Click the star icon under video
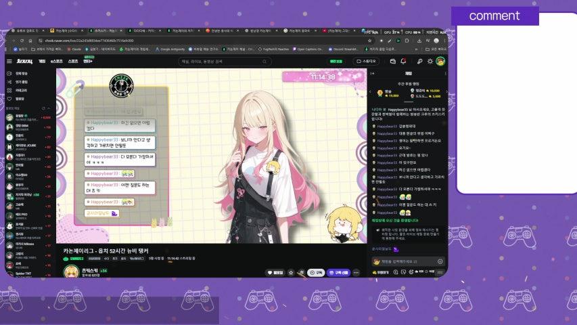 tap(291, 273)
